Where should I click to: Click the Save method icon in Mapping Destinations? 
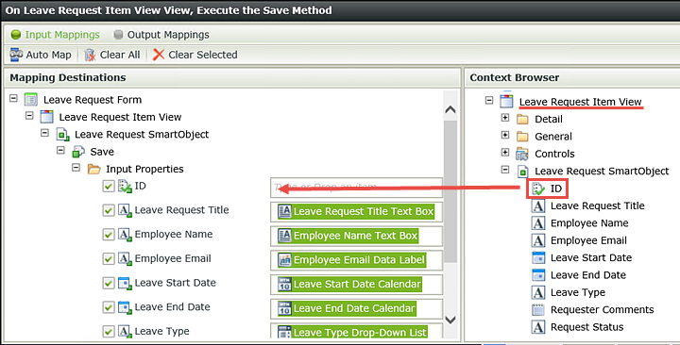pos(78,152)
